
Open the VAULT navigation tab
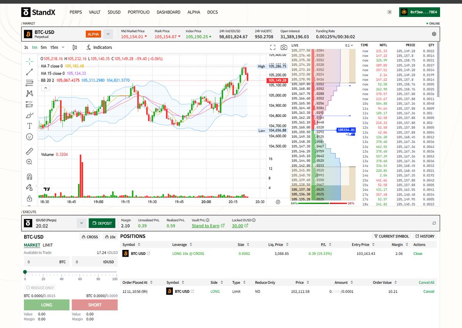(x=95, y=12)
